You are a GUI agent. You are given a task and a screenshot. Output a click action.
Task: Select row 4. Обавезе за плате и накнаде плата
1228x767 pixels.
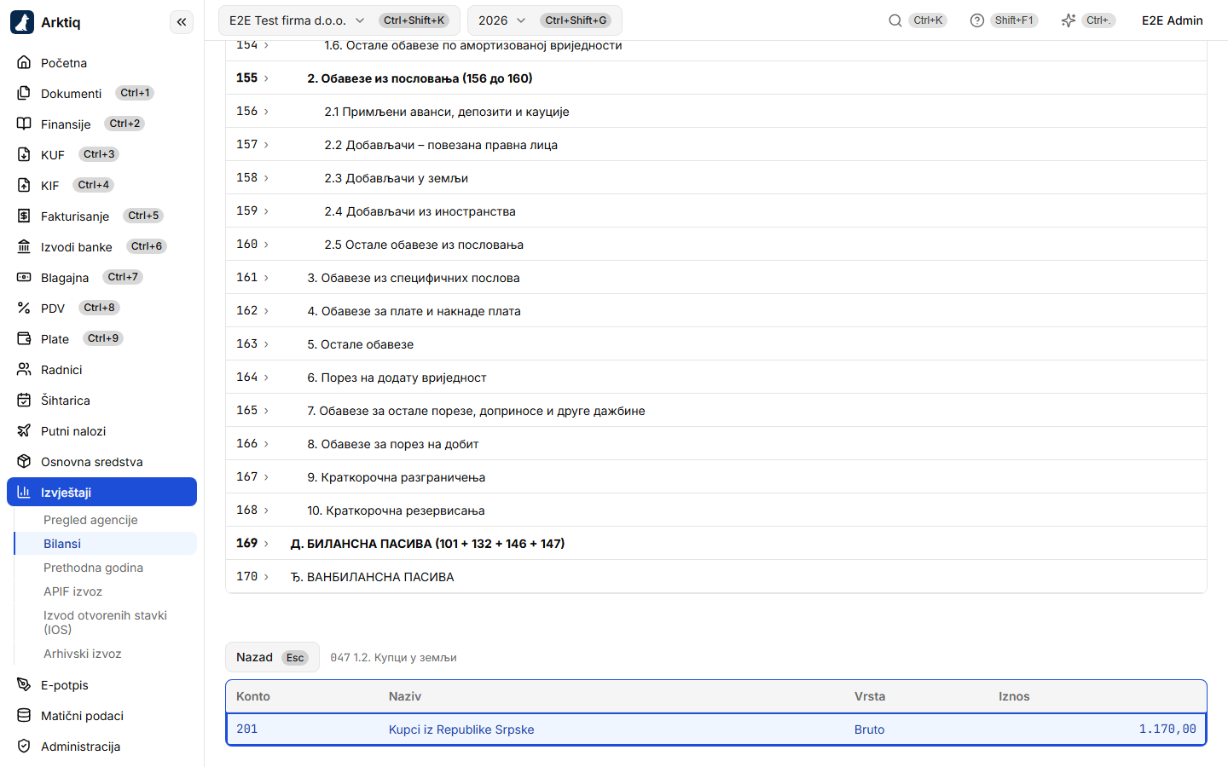coord(716,311)
